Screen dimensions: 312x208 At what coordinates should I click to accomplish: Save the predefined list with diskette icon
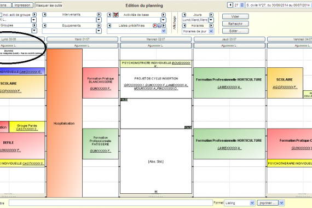point(159,26)
